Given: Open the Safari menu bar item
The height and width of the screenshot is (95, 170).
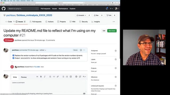Looking at the screenshot, I should [x=5, y=1].
